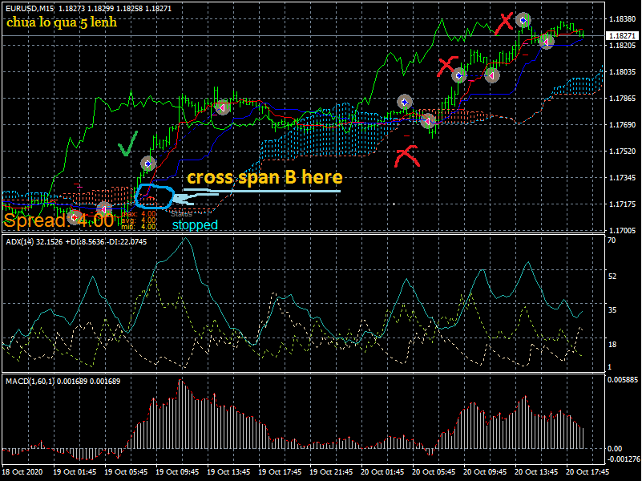Select the buy arrow marker at the 1.18380 high

pyautogui.click(x=523, y=20)
